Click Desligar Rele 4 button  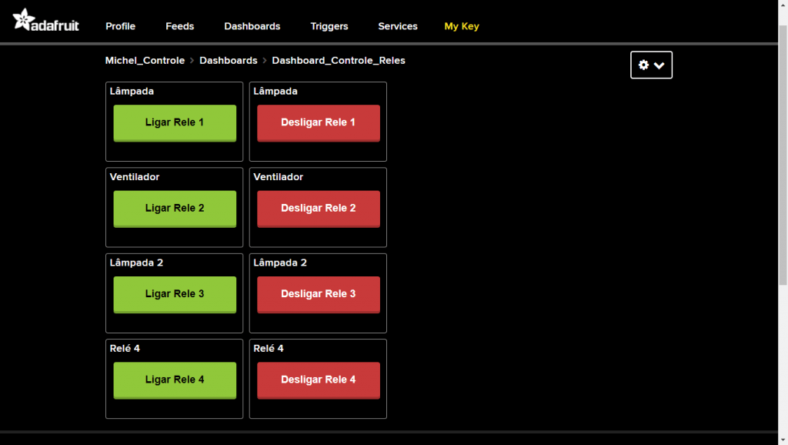tap(319, 380)
